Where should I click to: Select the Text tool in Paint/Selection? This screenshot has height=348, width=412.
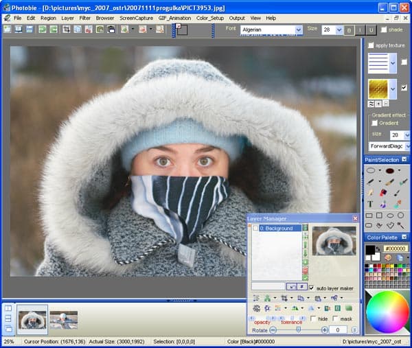[370, 204]
